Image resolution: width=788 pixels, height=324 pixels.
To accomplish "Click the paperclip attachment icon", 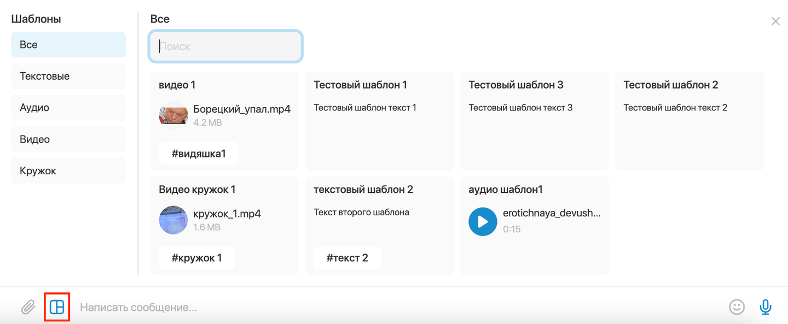I will tap(28, 307).
